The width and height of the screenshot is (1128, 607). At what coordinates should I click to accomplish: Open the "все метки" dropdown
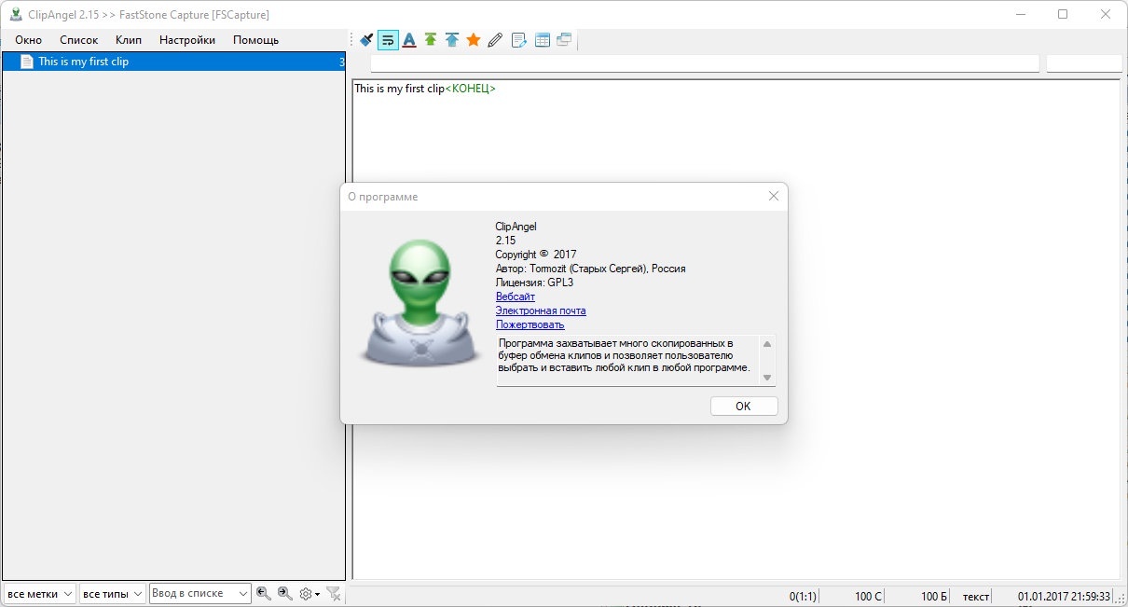tap(39, 594)
